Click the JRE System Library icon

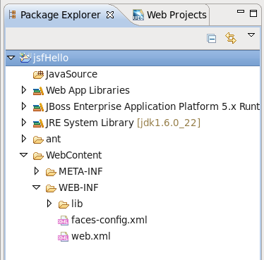[38, 123]
